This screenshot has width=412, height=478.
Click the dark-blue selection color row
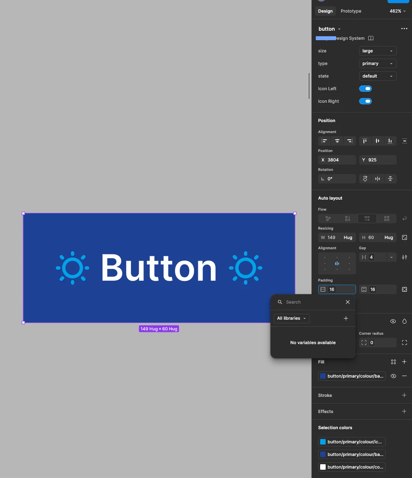352,454
